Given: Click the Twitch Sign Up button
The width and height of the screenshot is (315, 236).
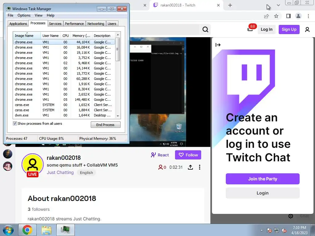Looking at the screenshot, I should pos(289,29).
